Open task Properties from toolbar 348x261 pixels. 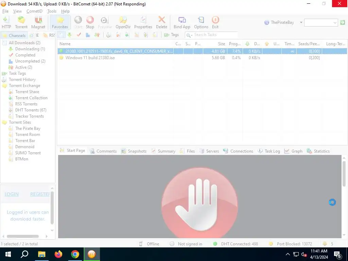[x=143, y=22]
